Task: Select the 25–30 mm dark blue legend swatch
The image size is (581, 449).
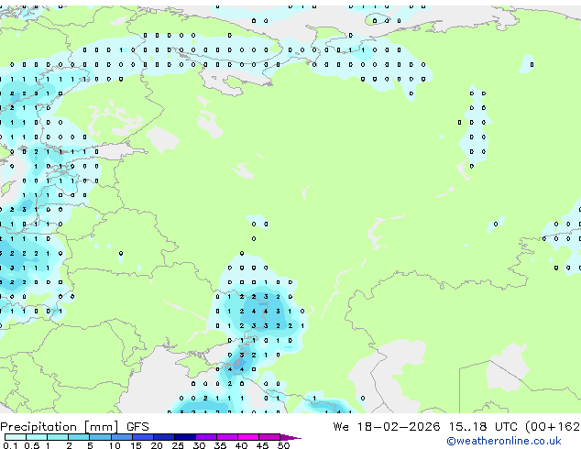Action: click(x=185, y=437)
